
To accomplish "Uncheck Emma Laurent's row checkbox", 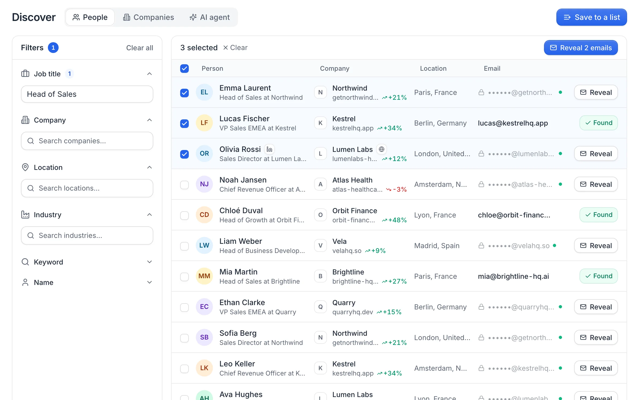I will point(184,93).
